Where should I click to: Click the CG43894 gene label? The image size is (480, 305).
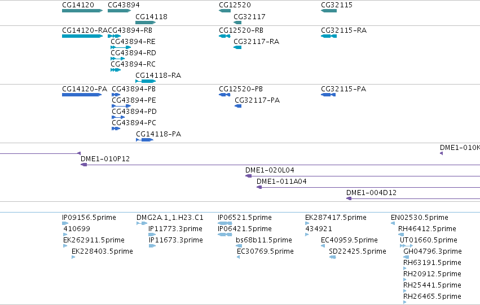(x=124, y=5)
